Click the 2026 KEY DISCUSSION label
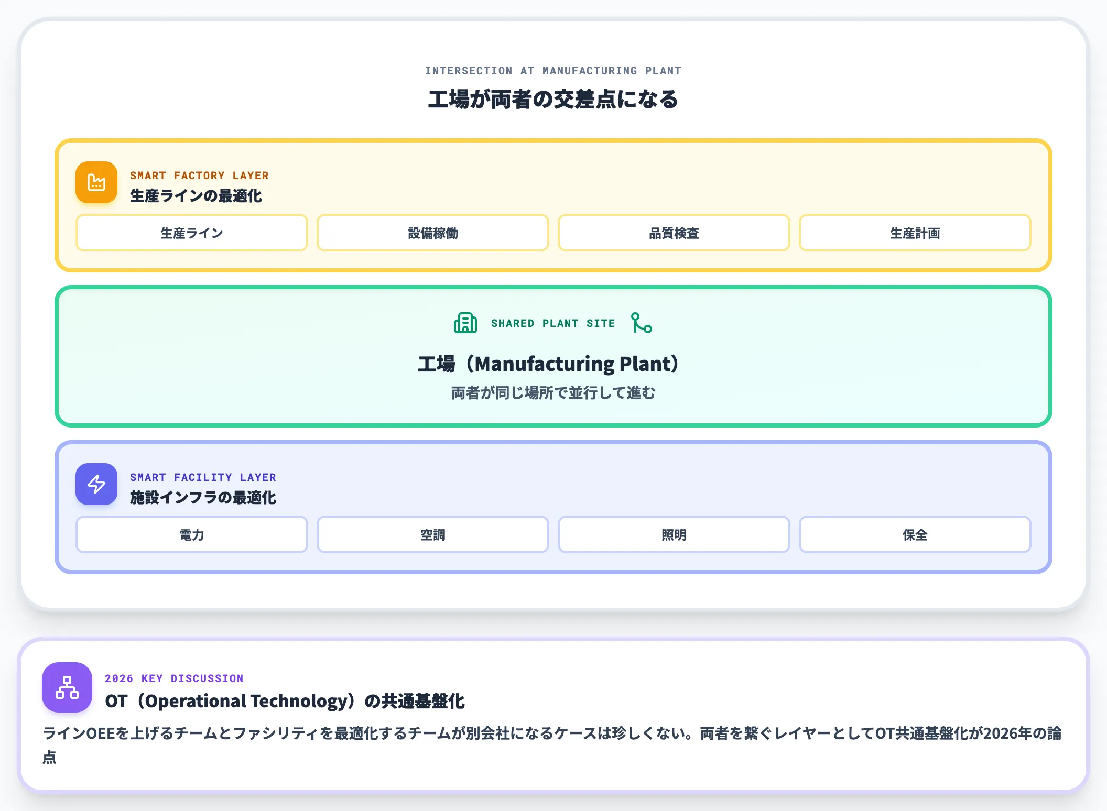The width and height of the screenshot is (1107, 811). click(x=174, y=678)
